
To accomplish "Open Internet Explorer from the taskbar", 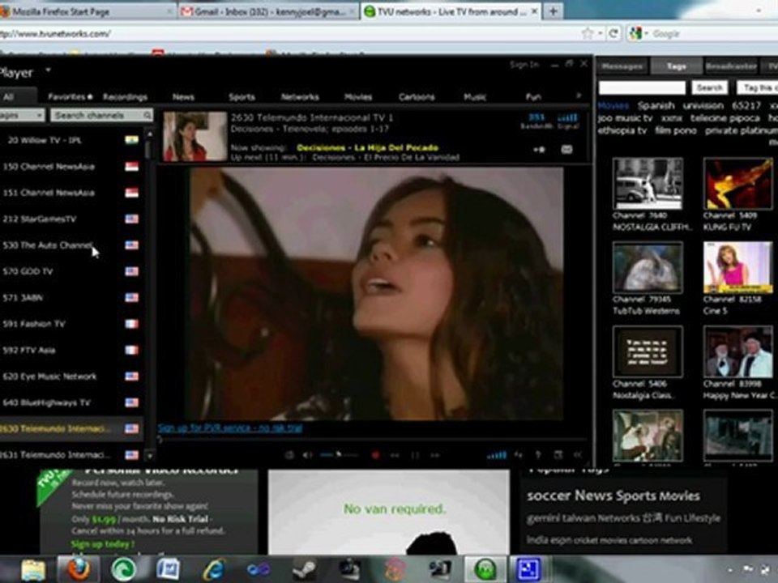I will tap(214, 569).
